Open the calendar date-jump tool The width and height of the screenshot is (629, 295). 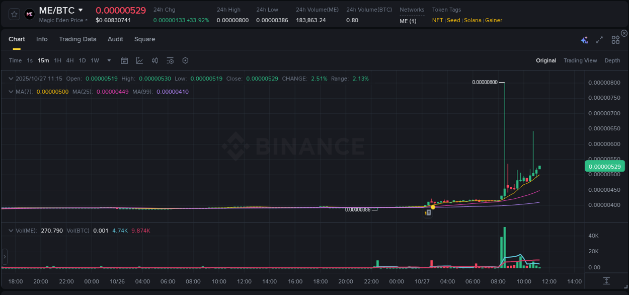[124, 60]
